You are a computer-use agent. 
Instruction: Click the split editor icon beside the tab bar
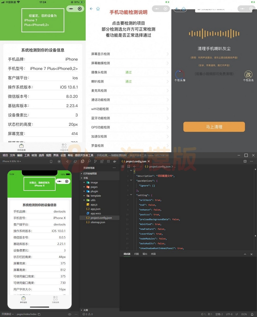coord(245,161)
